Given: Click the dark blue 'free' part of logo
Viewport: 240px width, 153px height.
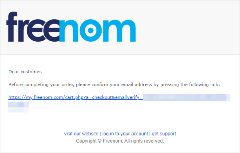Looking at the screenshot, I should click(33, 27).
